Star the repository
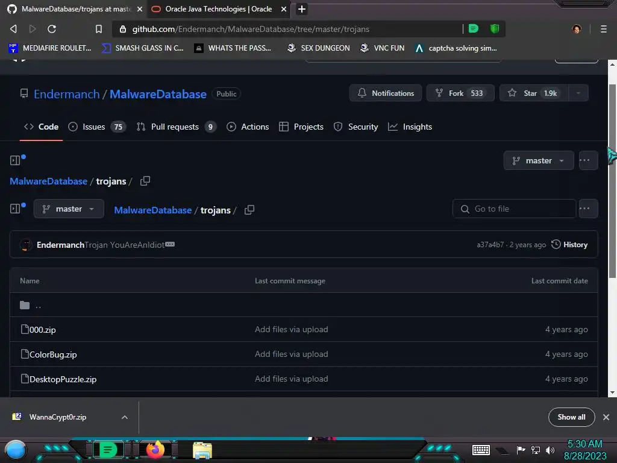617x463 pixels. pyautogui.click(x=534, y=93)
